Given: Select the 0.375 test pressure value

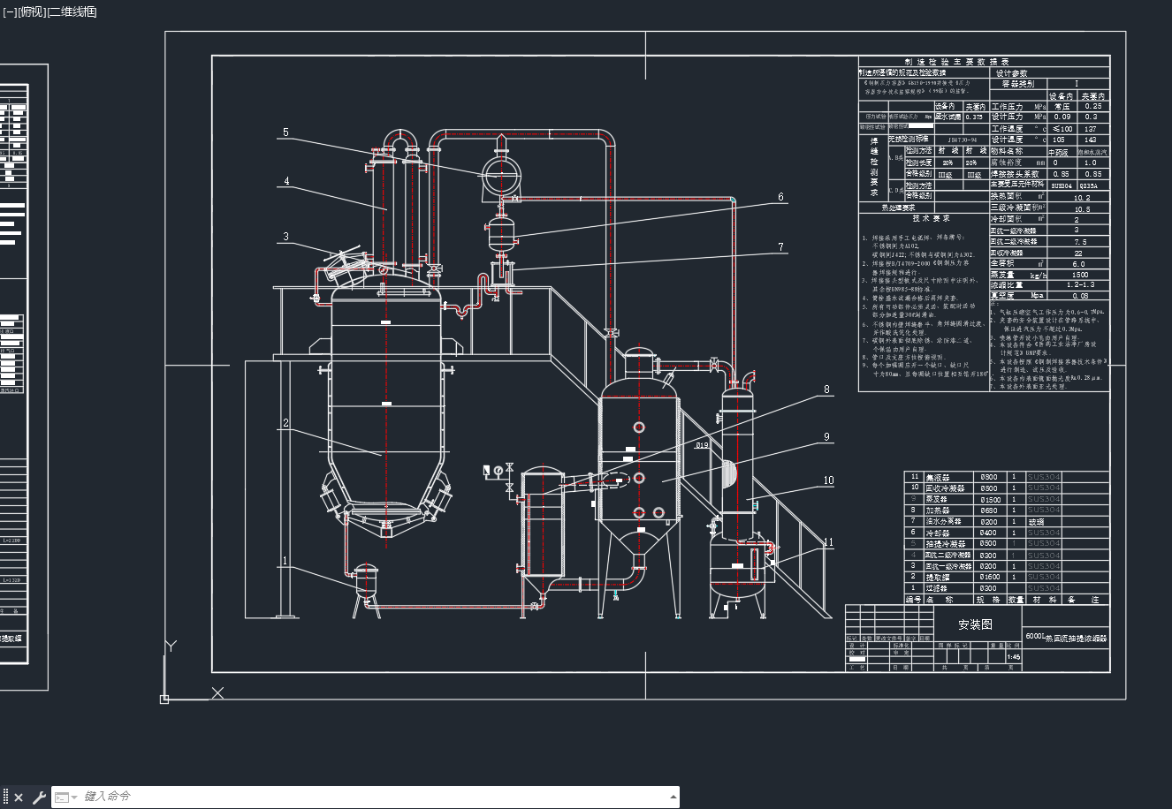Looking at the screenshot, I should click(974, 117).
